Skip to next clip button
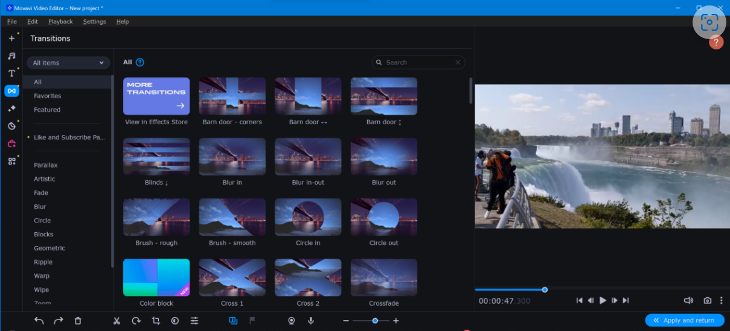 pos(626,300)
